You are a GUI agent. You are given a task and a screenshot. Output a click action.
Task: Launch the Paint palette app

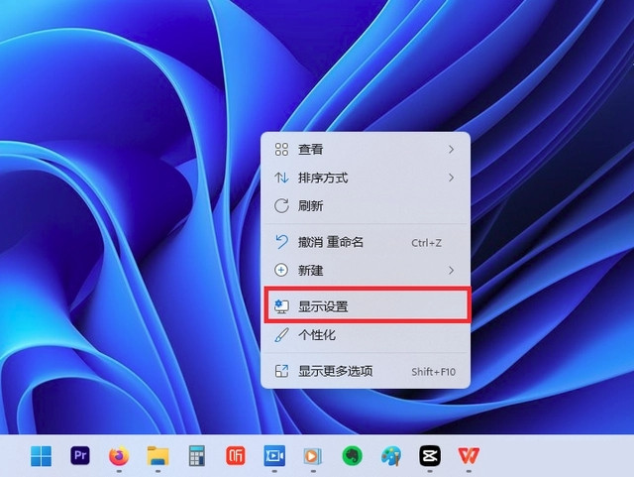click(x=391, y=456)
